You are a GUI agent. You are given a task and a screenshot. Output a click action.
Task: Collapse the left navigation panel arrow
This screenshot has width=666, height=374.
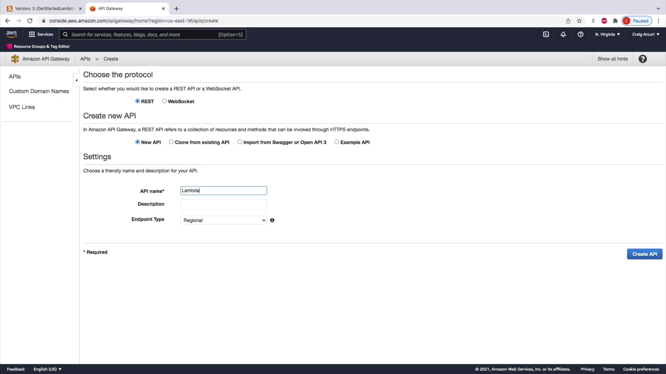[x=76, y=80]
